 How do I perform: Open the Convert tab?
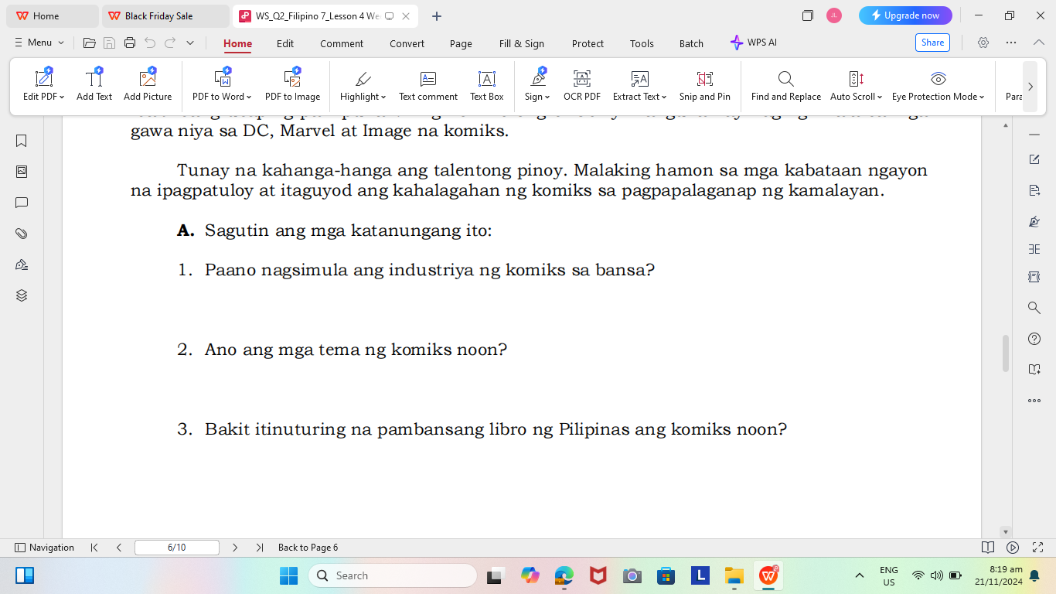(x=407, y=43)
